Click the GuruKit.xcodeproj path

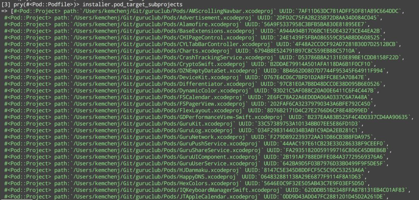(x=153, y=123)
